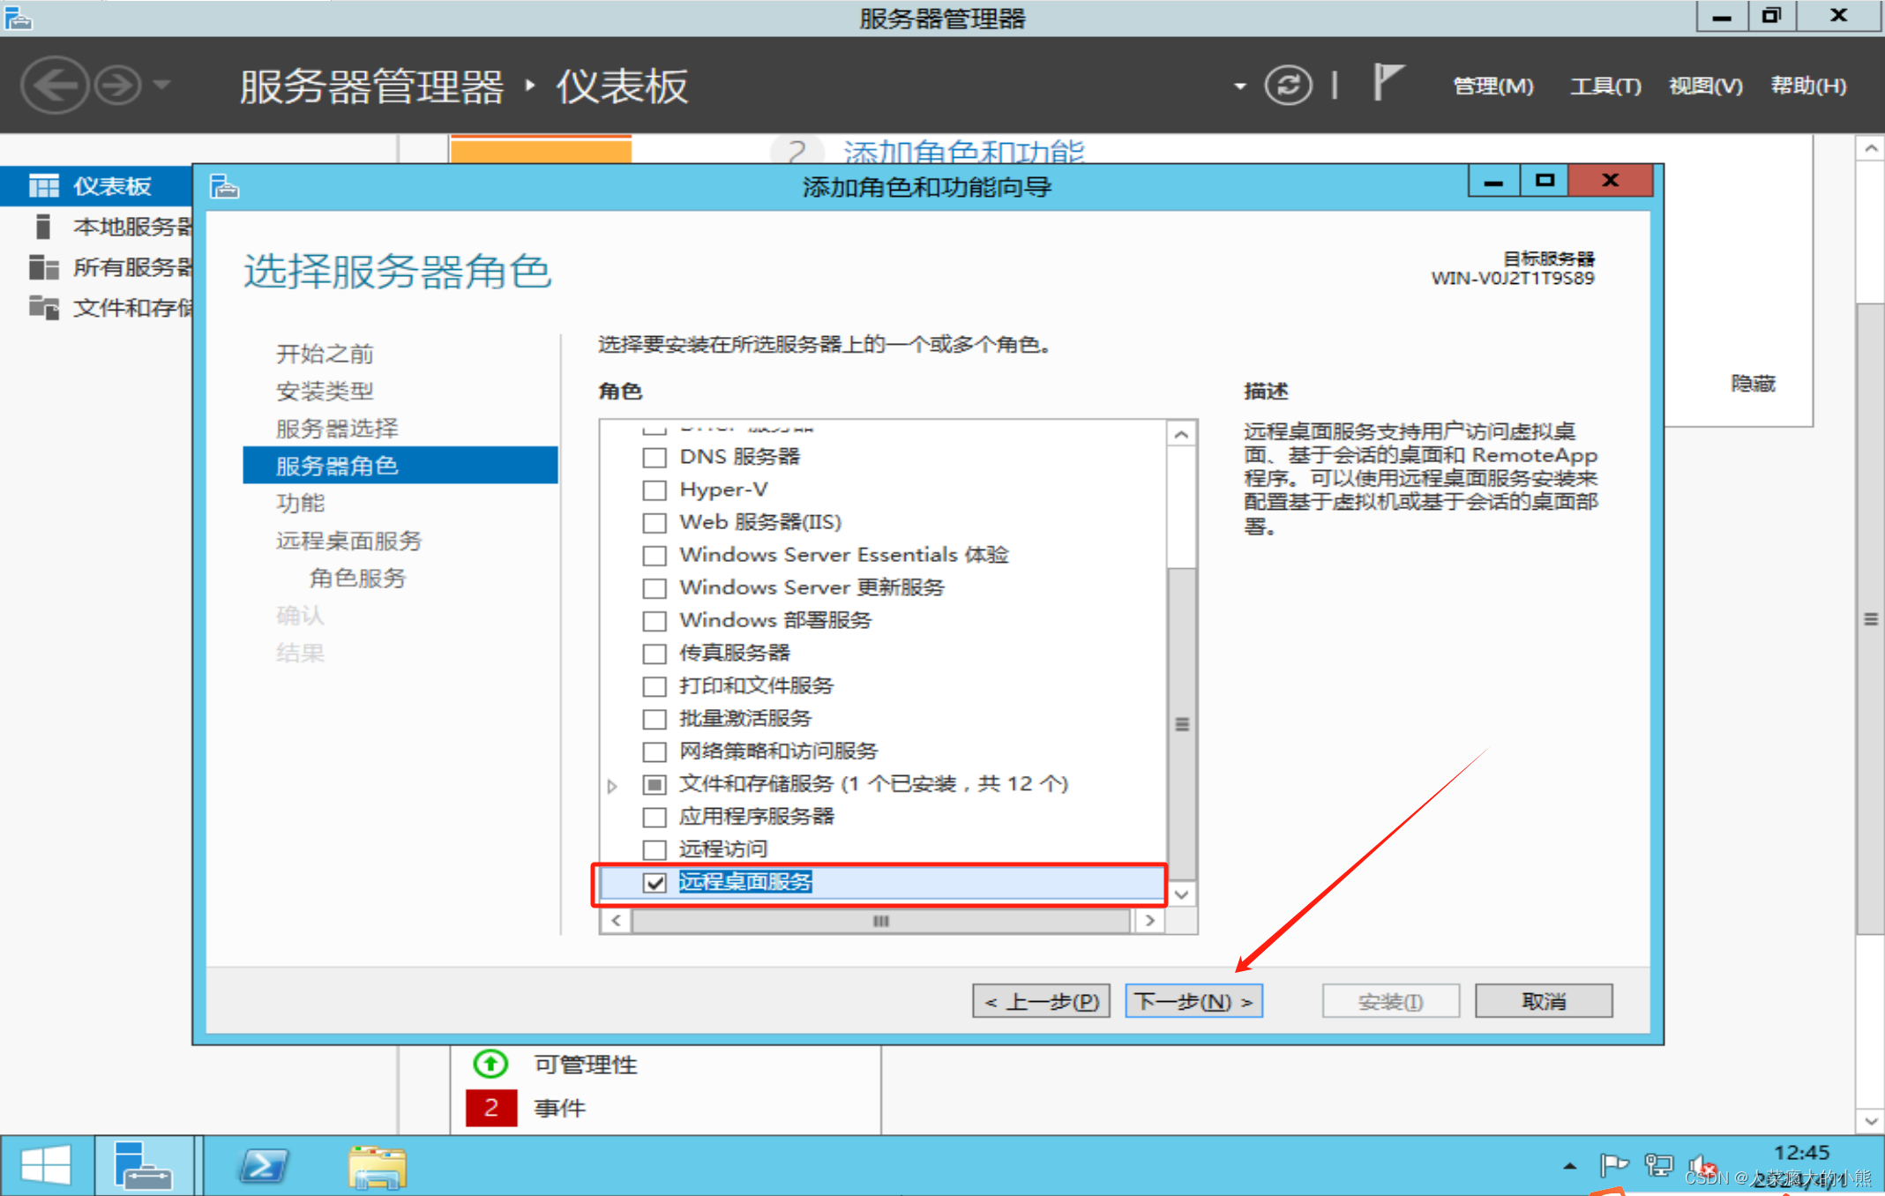This screenshot has height=1196, width=1885.
Task: Open the 视图(V) menu
Action: pos(1705,86)
